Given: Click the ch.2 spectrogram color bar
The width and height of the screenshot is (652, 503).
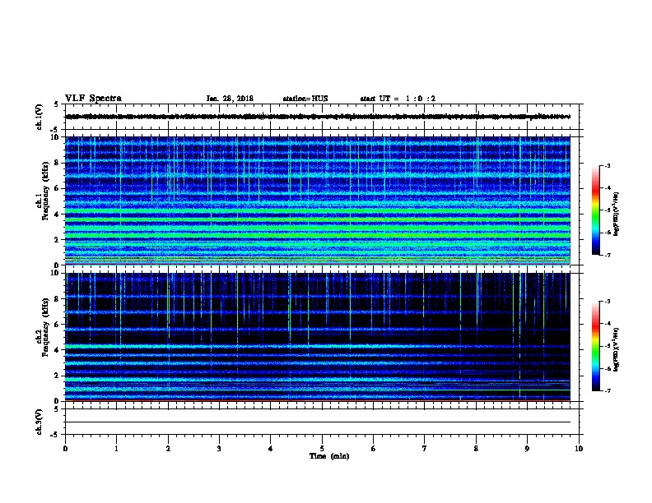Looking at the screenshot, I should tap(595, 346).
